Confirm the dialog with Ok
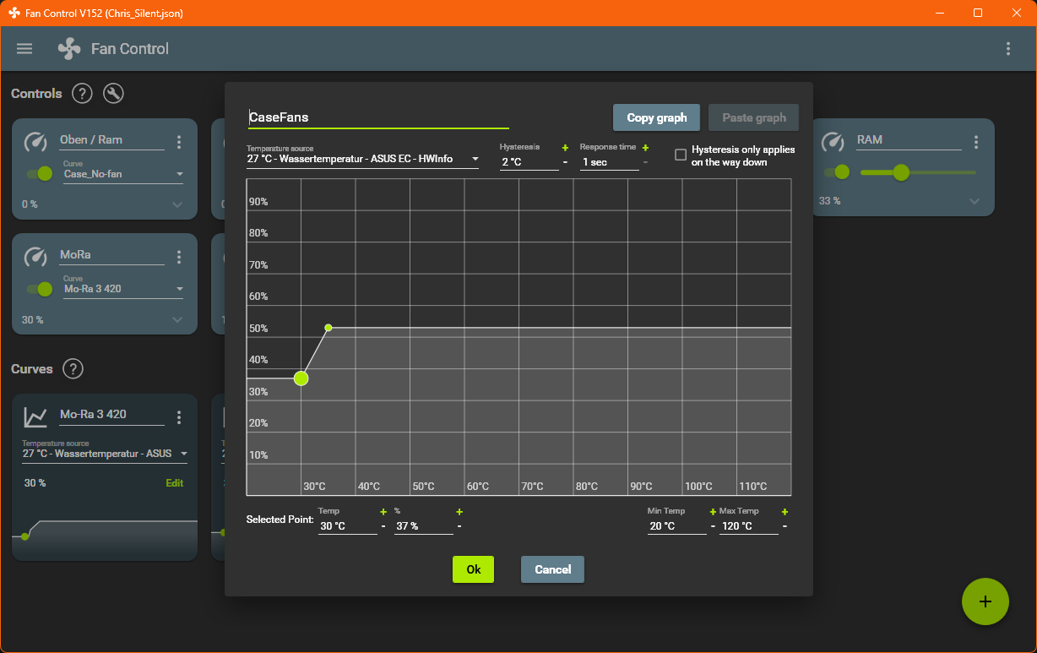Image resolution: width=1037 pixels, height=653 pixels. click(x=473, y=569)
